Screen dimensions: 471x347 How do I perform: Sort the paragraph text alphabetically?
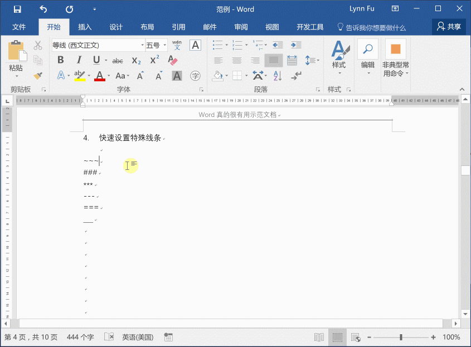277,75
